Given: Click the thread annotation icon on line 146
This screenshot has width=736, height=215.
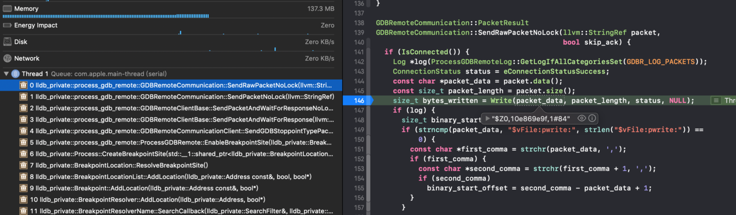Looking at the screenshot, I should pyautogui.click(x=716, y=100).
